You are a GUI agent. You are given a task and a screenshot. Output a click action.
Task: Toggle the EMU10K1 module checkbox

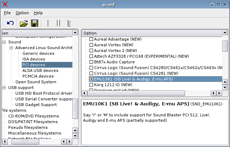(91, 79)
